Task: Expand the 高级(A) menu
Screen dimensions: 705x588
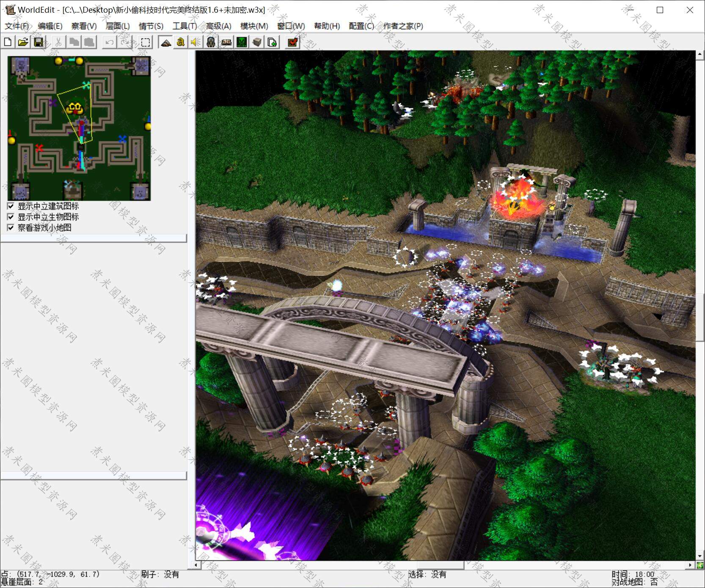Action: click(x=218, y=26)
